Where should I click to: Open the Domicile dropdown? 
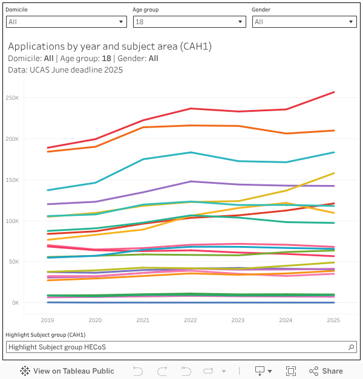point(67,22)
